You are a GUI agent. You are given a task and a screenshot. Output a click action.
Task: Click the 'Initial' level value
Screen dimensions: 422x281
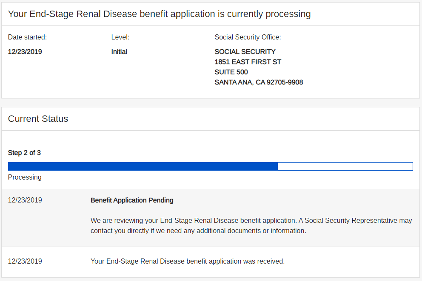(119, 52)
